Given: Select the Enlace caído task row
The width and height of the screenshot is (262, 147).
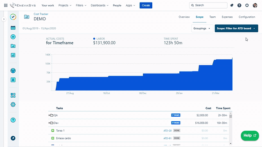Looking at the screenshot, I should 138,138.
